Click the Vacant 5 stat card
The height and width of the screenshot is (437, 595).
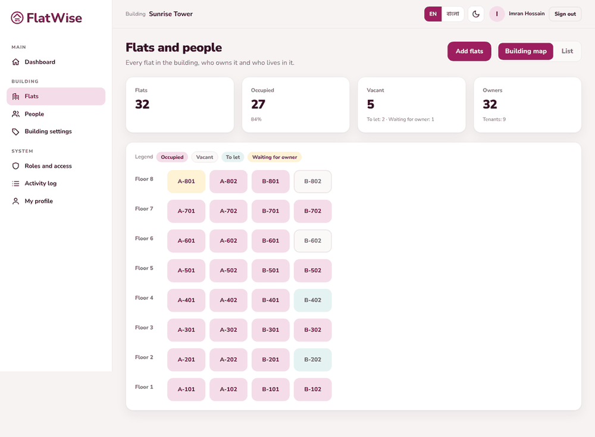tap(412, 105)
